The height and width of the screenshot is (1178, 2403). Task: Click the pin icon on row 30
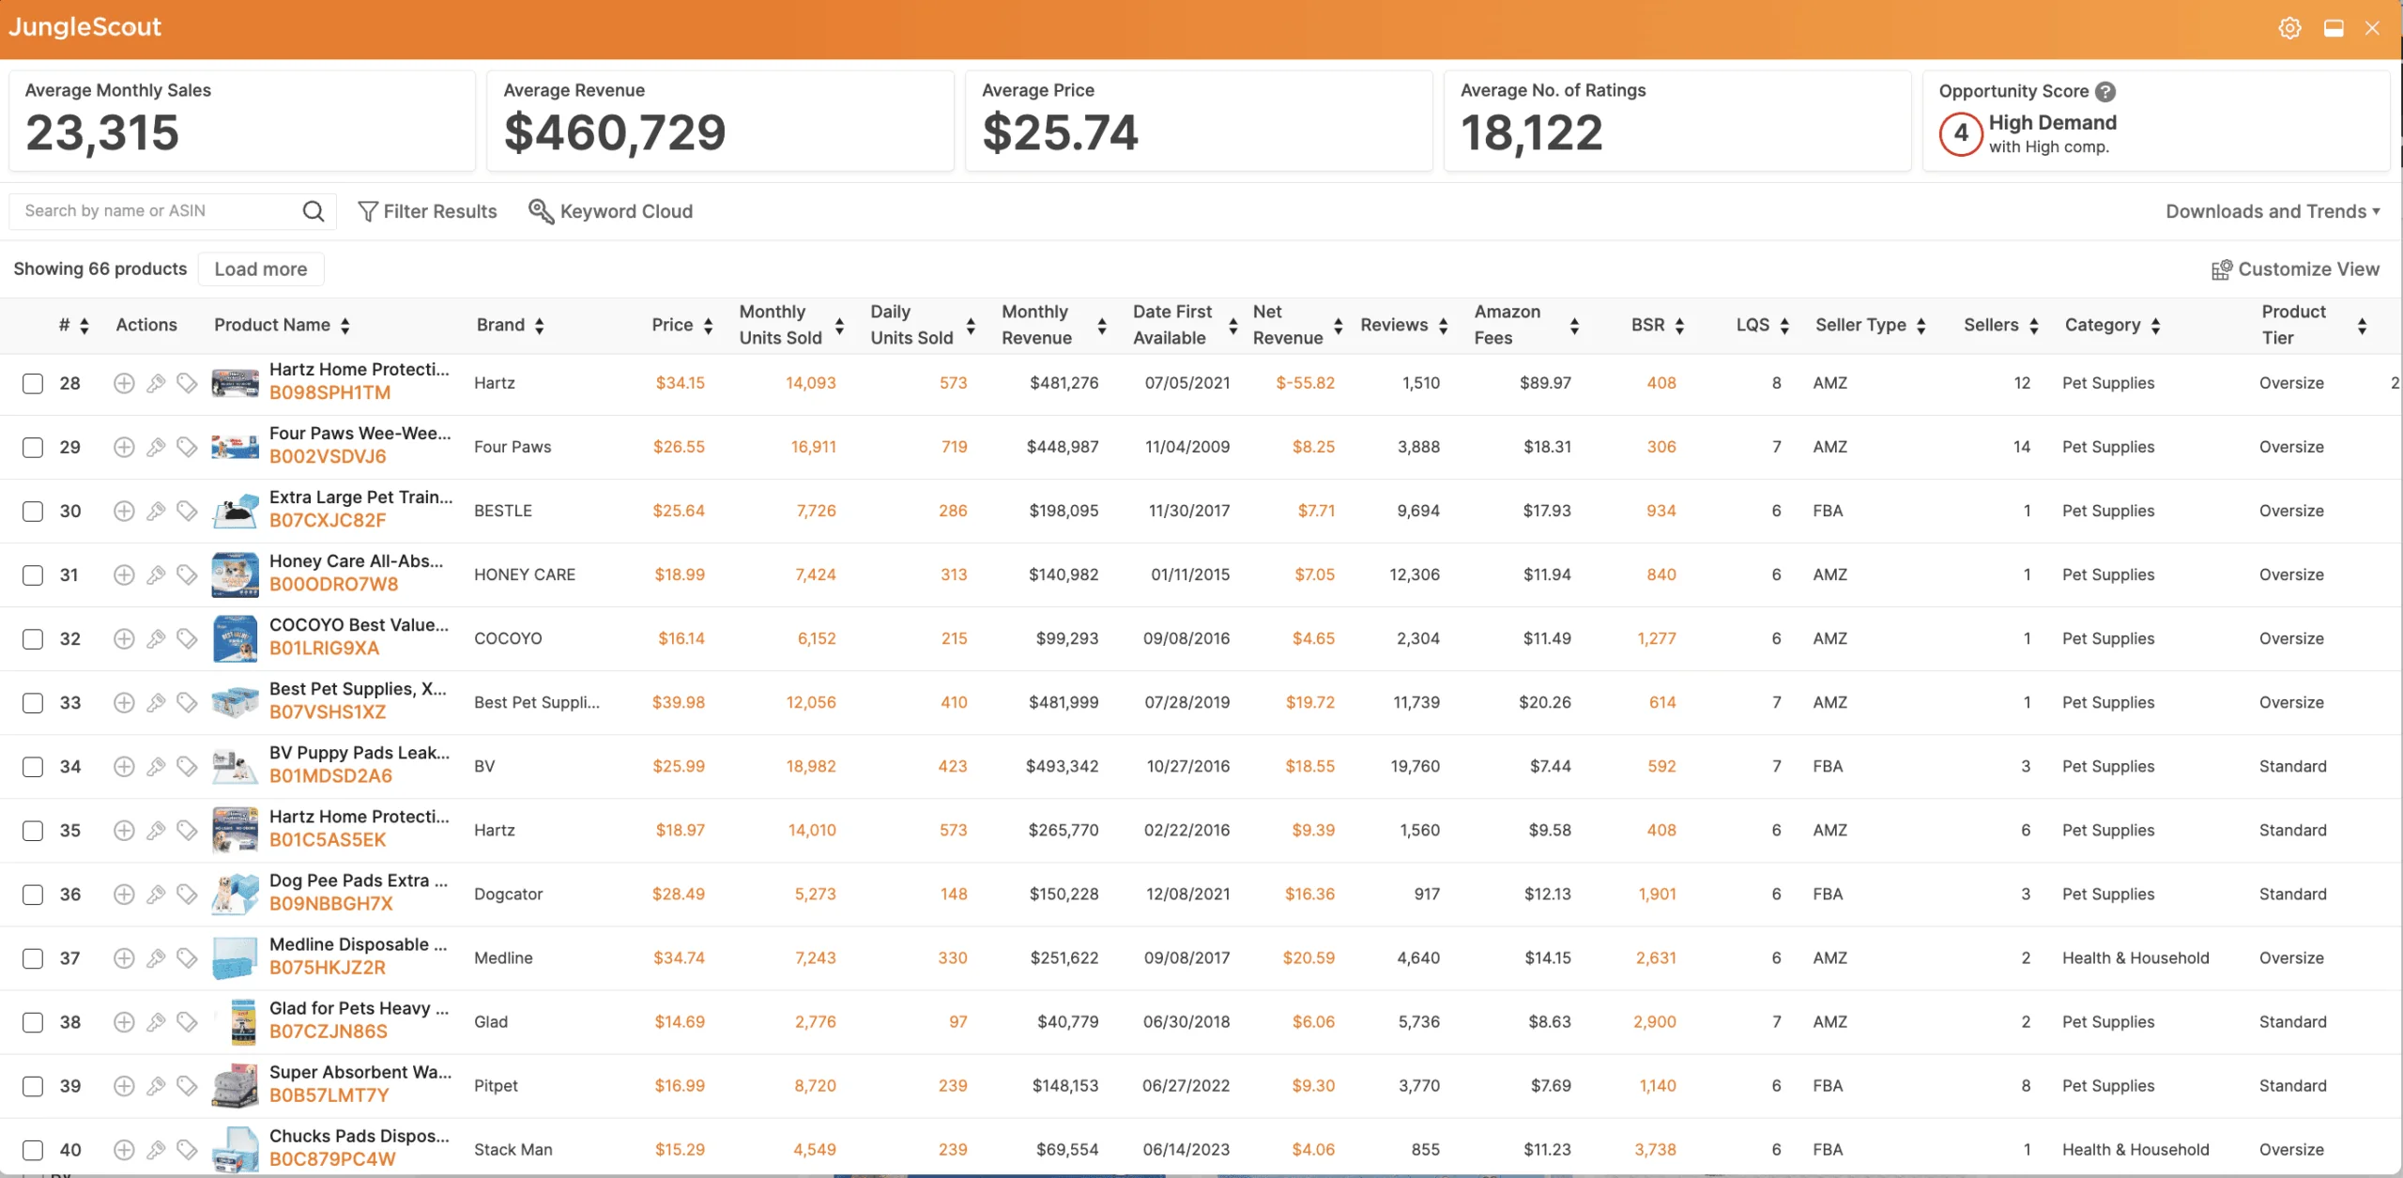156,511
